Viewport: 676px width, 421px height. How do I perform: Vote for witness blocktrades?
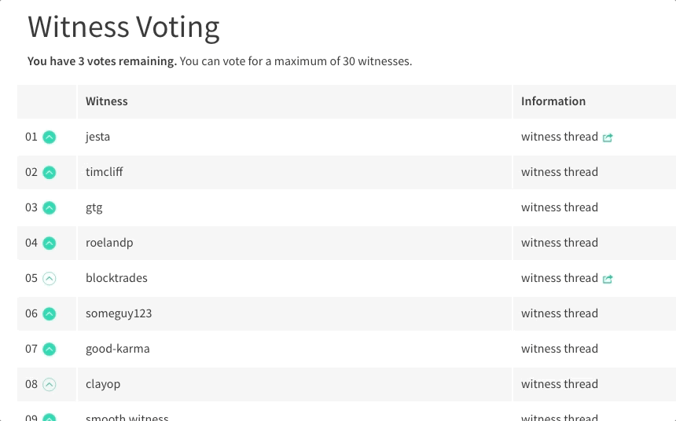pyautogui.click(x=50, y=278)
